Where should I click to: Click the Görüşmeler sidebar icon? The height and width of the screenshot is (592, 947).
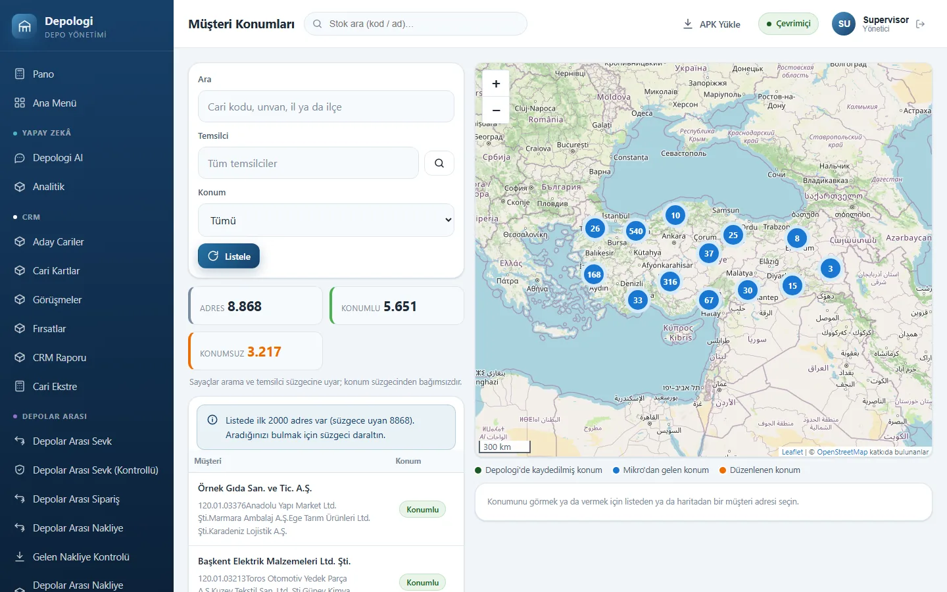[x=20, y=300]
